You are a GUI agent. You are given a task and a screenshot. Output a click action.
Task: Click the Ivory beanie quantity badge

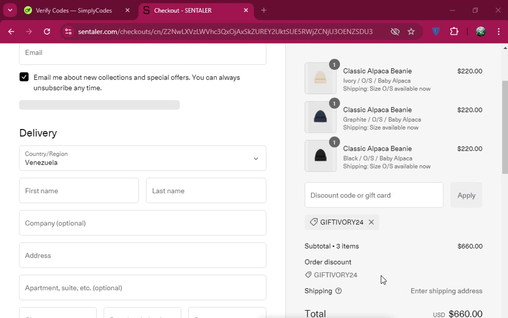click(x=334, y=65)
